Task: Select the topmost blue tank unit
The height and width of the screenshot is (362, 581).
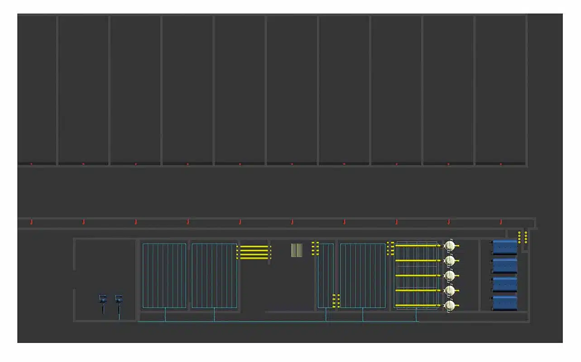Action: (505, 247)
